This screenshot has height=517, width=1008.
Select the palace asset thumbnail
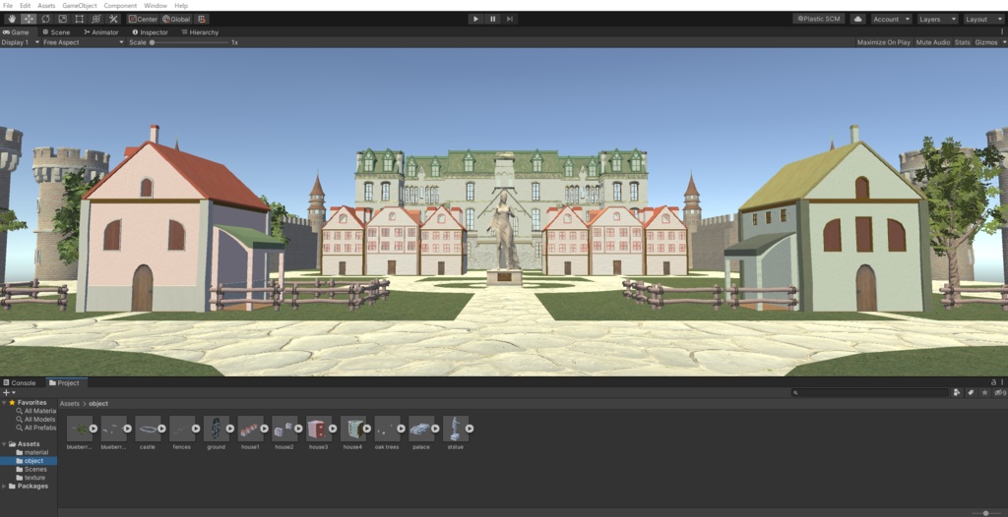pyautogui.click(x=421, y=429)
